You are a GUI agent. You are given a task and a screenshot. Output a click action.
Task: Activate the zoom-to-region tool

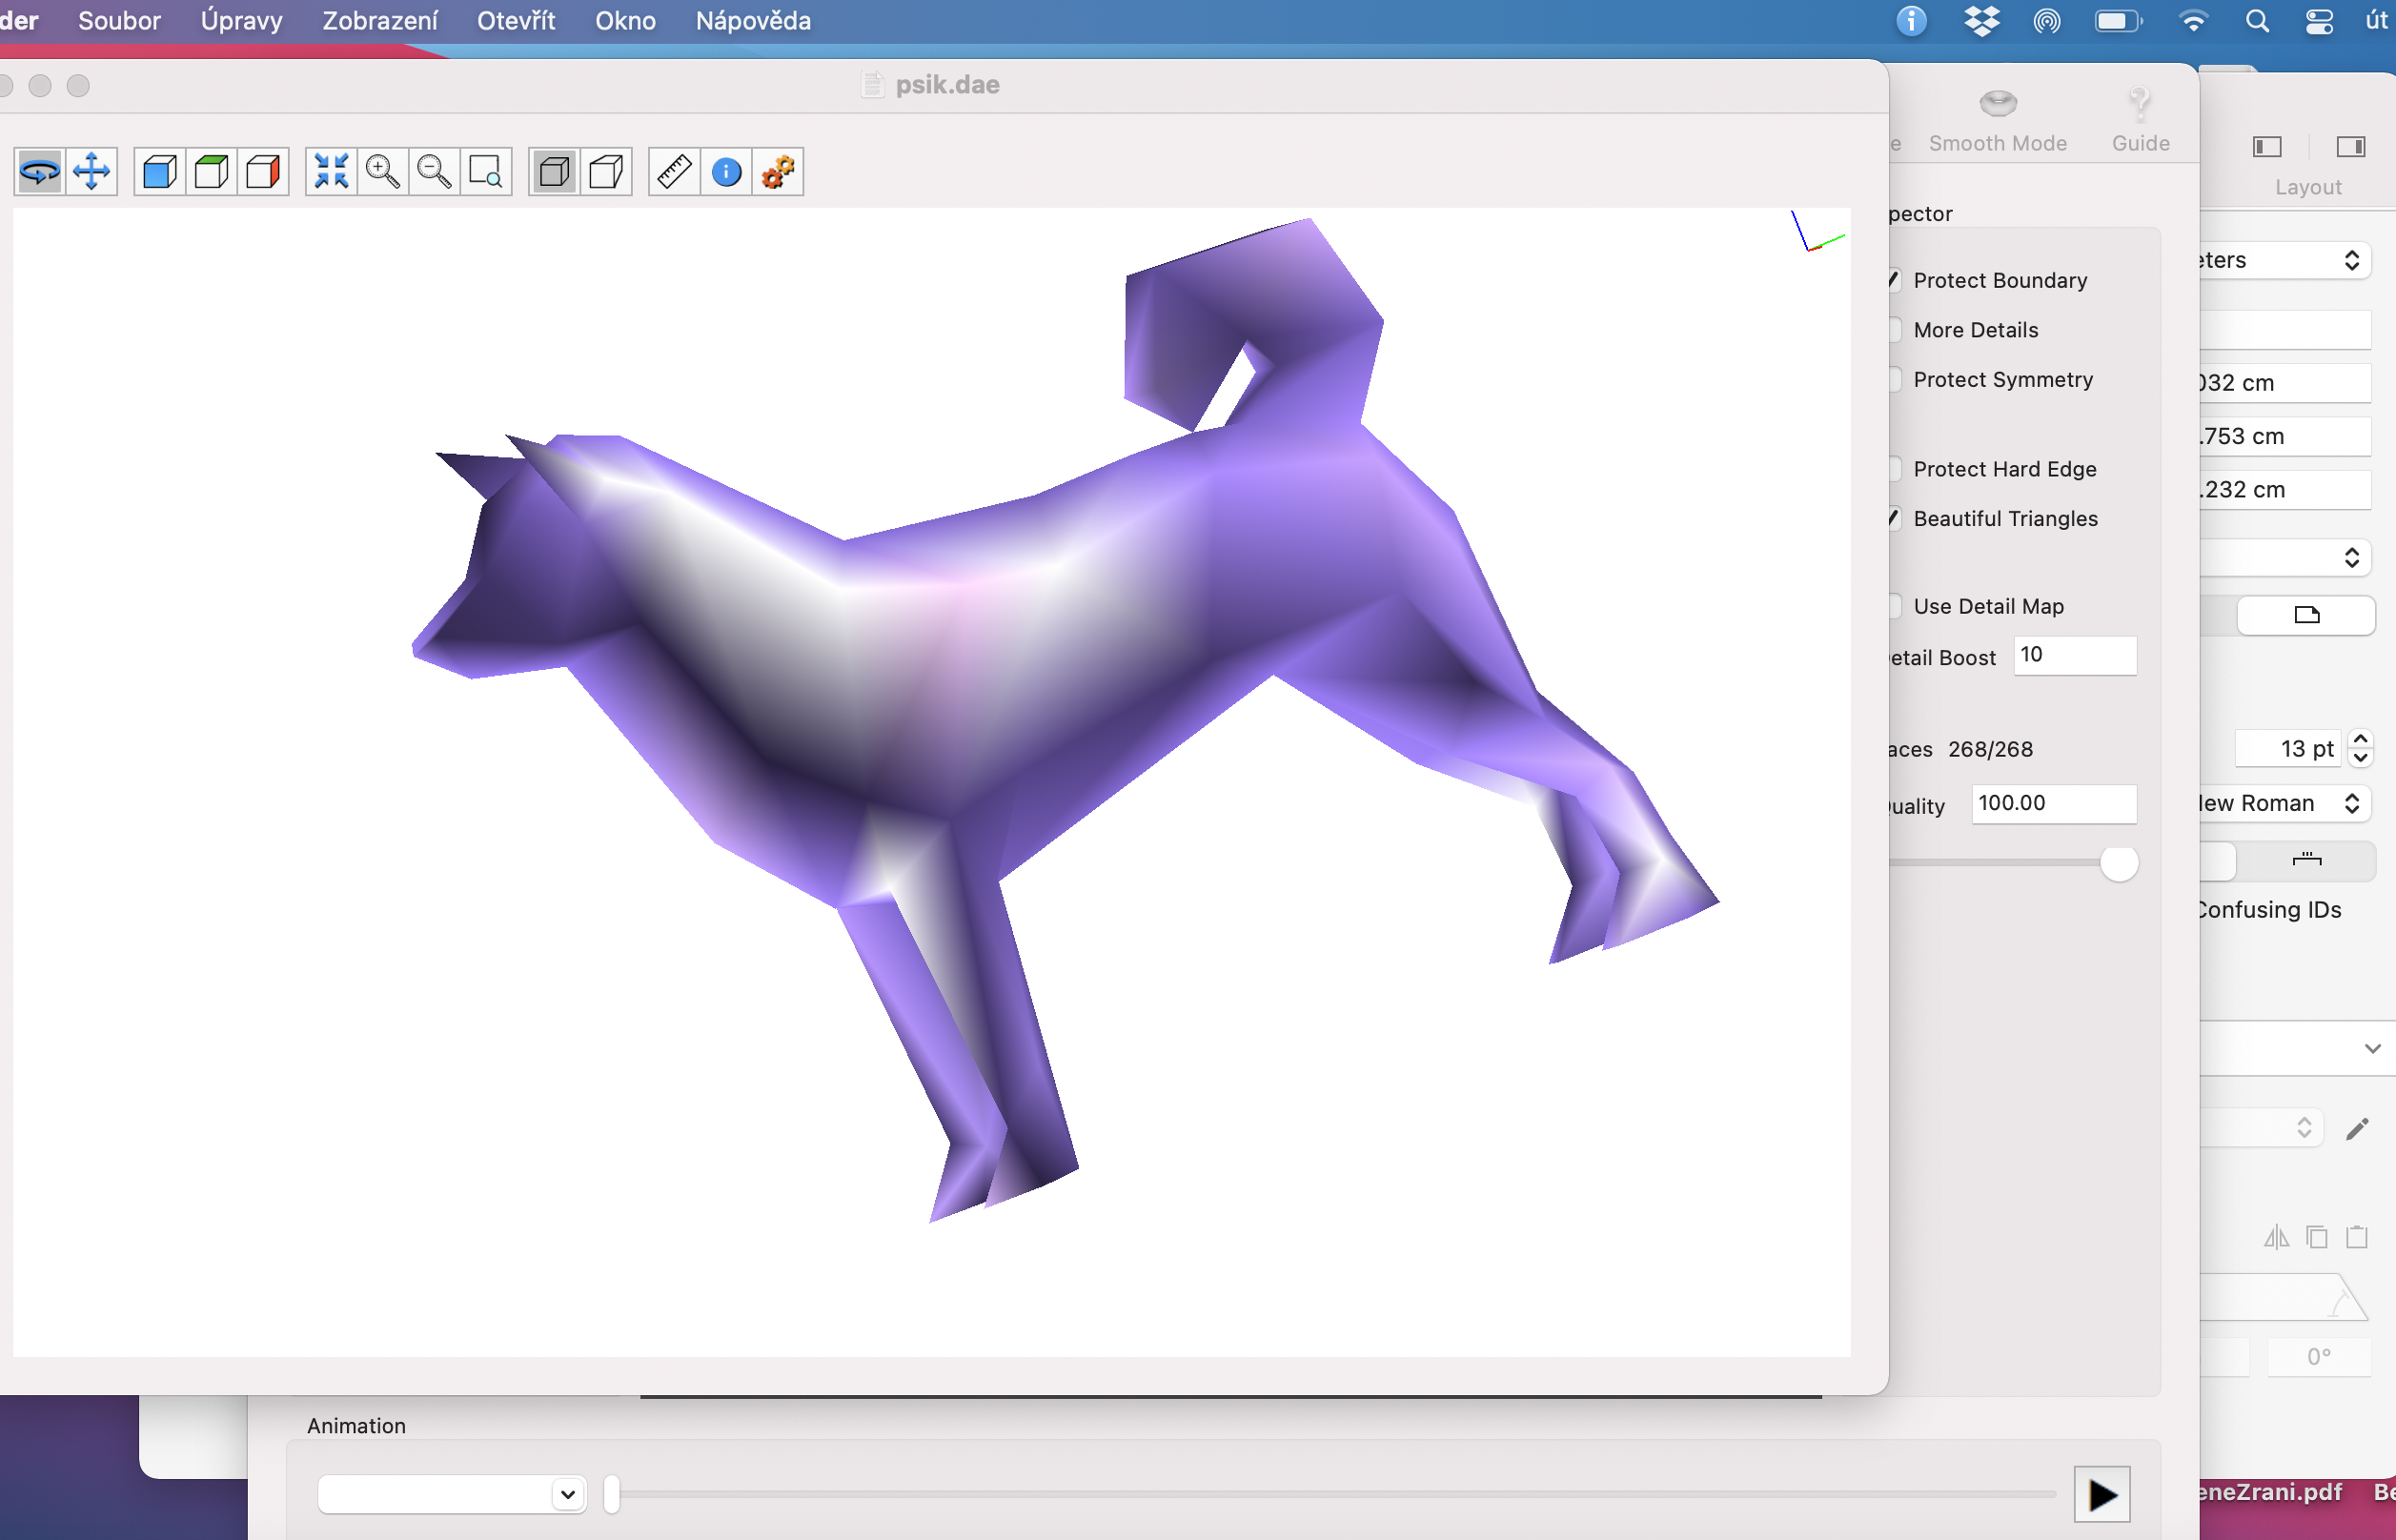487,172
